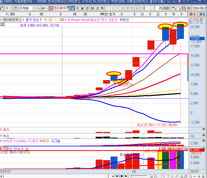
Task: Click the plus zoom-in icon at bottom right
Action: pos(199,176)
